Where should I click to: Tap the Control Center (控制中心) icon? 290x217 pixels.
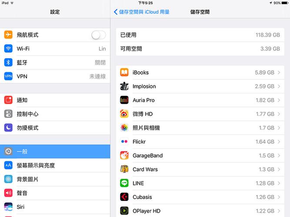(x=8, y=114)
